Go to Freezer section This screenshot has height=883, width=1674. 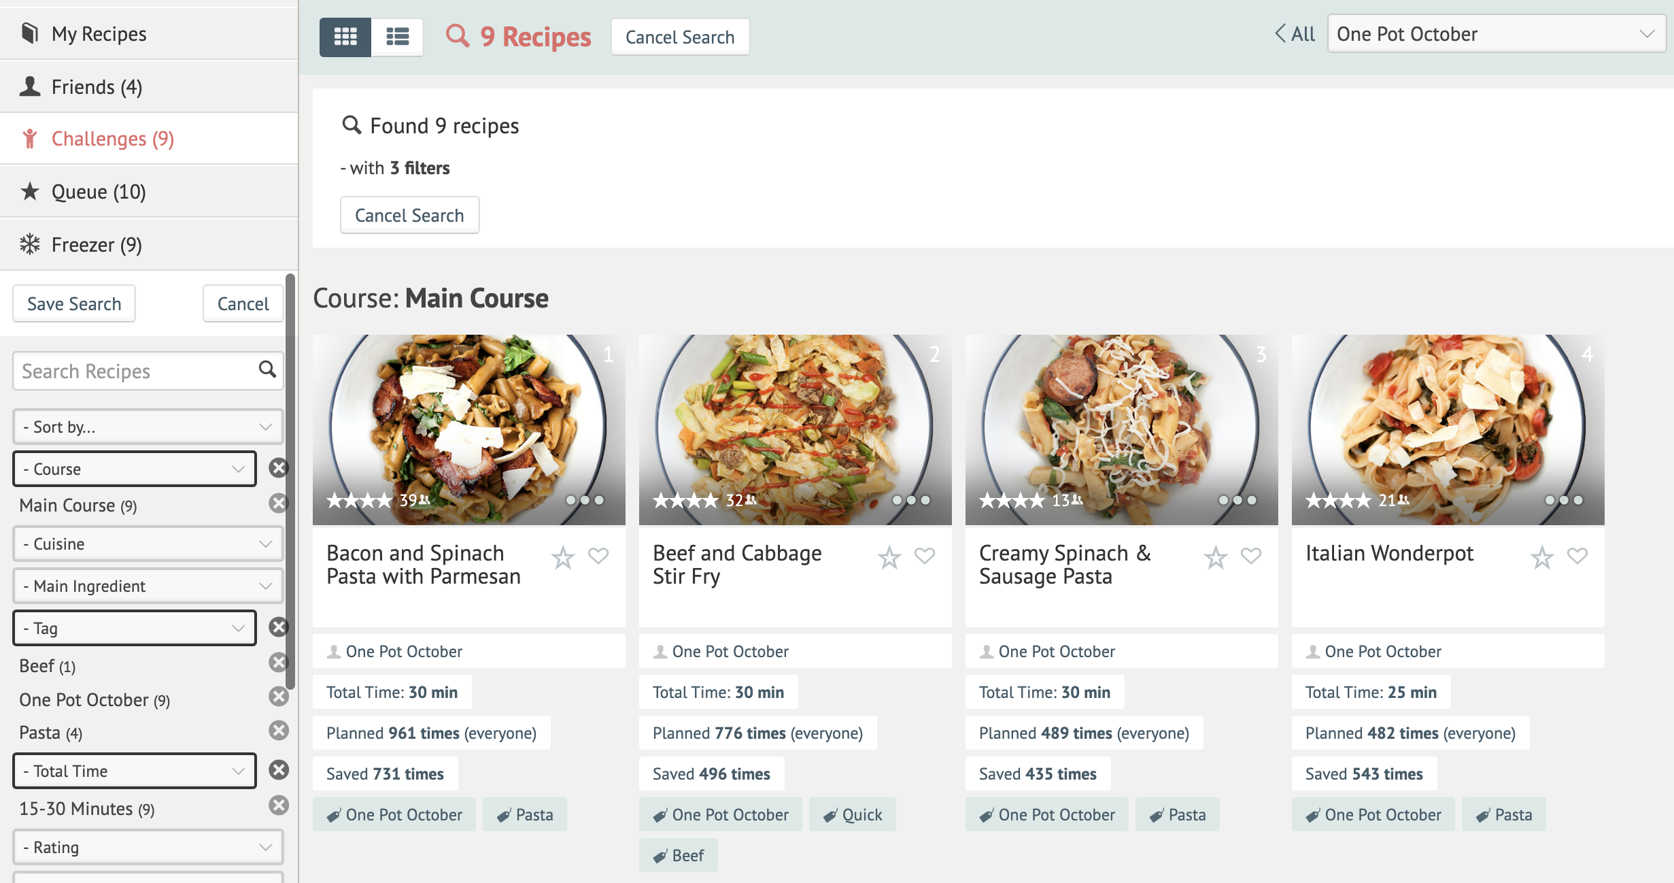point(97,245)
